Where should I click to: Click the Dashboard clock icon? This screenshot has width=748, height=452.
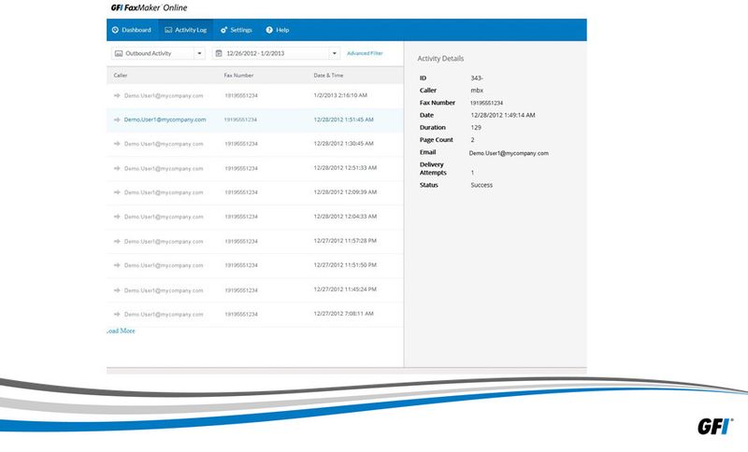(x=115, y=30)
